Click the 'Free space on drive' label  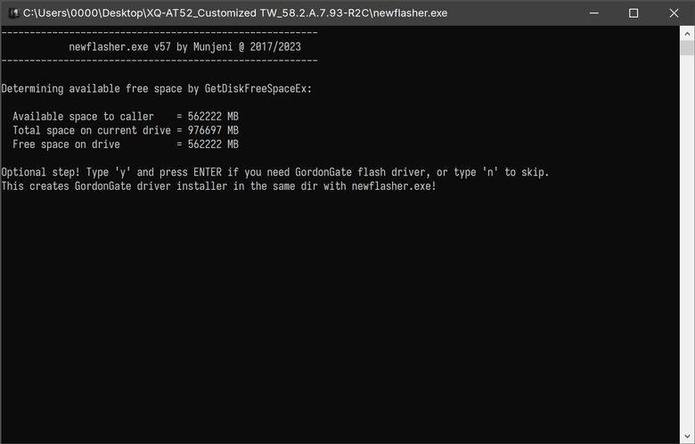pos(66,144)
